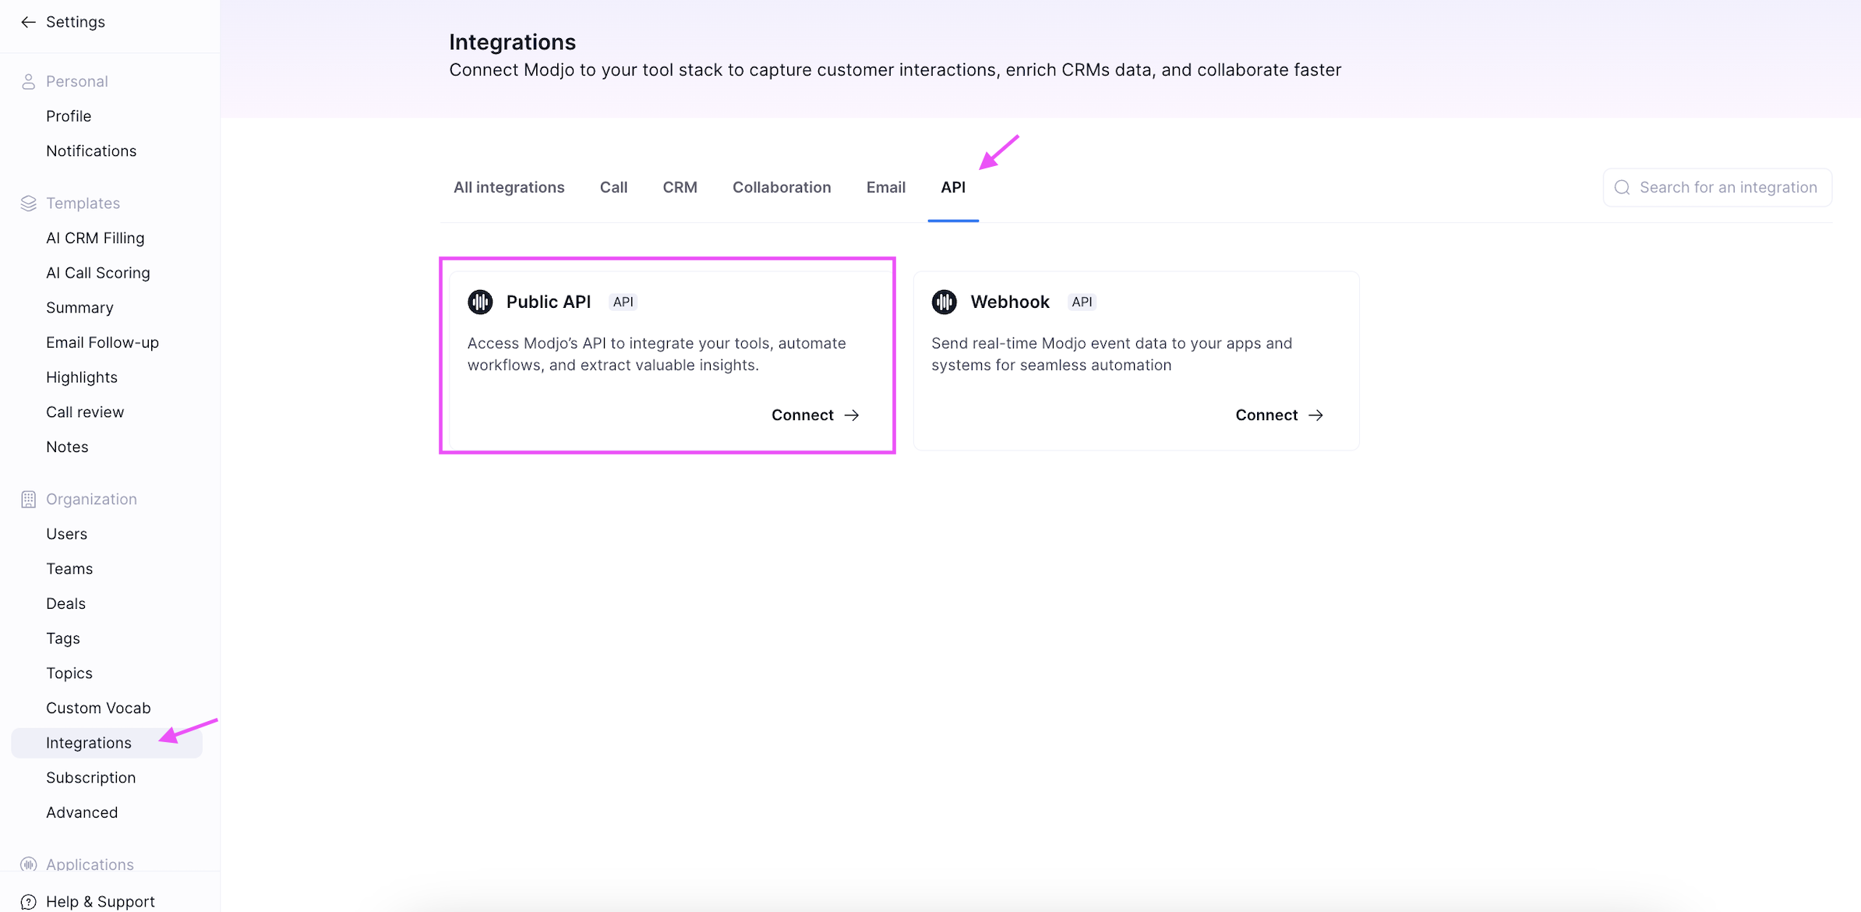Go to Advanced settings

point(82,813)
